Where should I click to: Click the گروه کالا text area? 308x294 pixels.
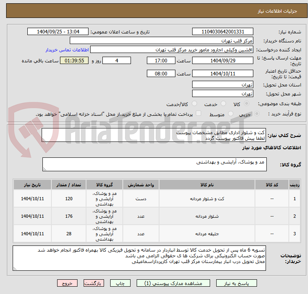[x=154, y=164]
